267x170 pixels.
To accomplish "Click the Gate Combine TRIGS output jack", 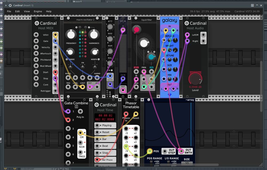I will coord(80,152).
